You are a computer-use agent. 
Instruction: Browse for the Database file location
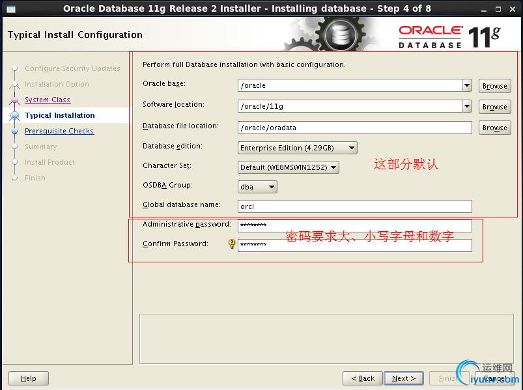point(494,128)
